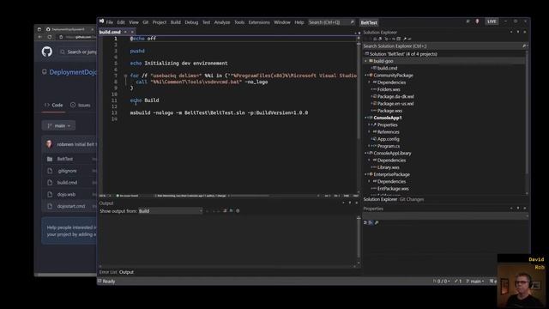
Task: Click the editor vertical scrollbar
Action: [x=359, y=116]
